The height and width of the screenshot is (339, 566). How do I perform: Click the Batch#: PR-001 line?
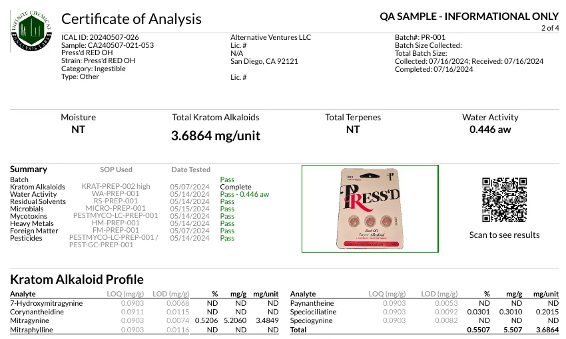[420, 37]
